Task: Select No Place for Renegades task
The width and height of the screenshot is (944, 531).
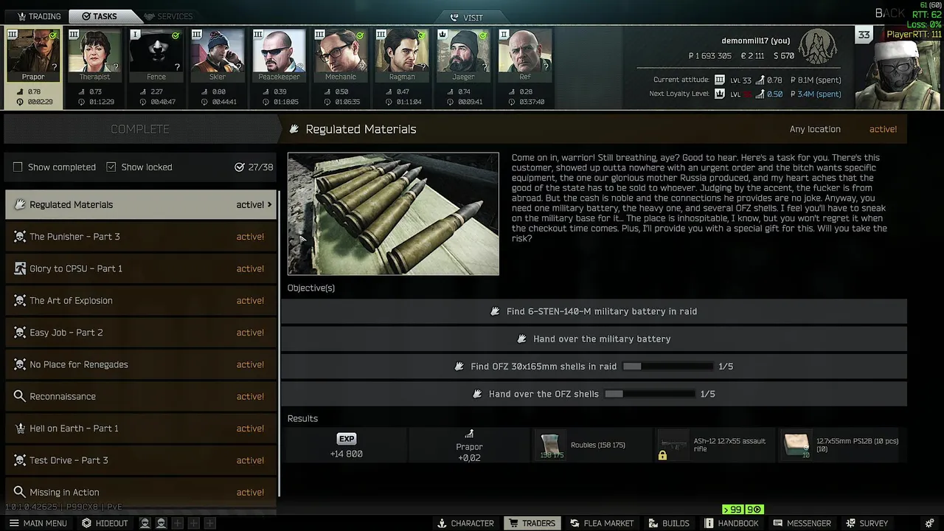Action: 140,364
